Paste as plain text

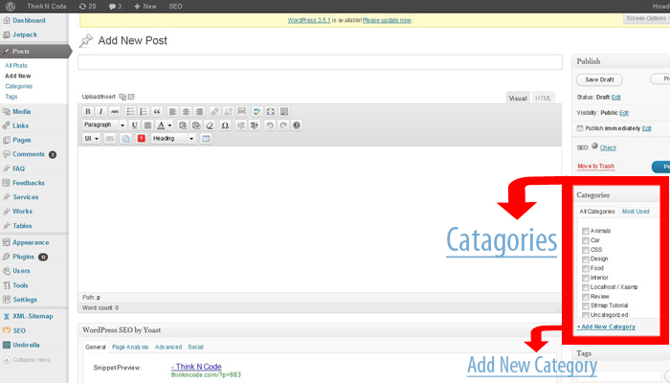coord(183,125)
